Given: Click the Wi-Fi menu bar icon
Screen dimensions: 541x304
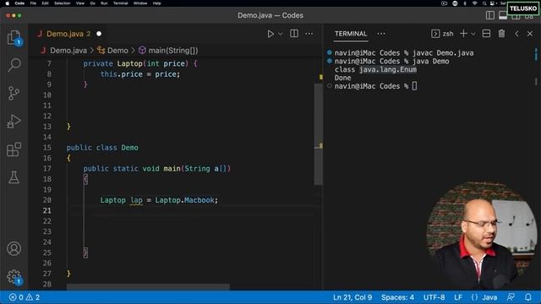Looking at the screenshot, I should click(x=475, y=3).
